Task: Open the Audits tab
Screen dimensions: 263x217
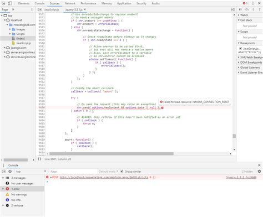Action: [x=155, y=3]
